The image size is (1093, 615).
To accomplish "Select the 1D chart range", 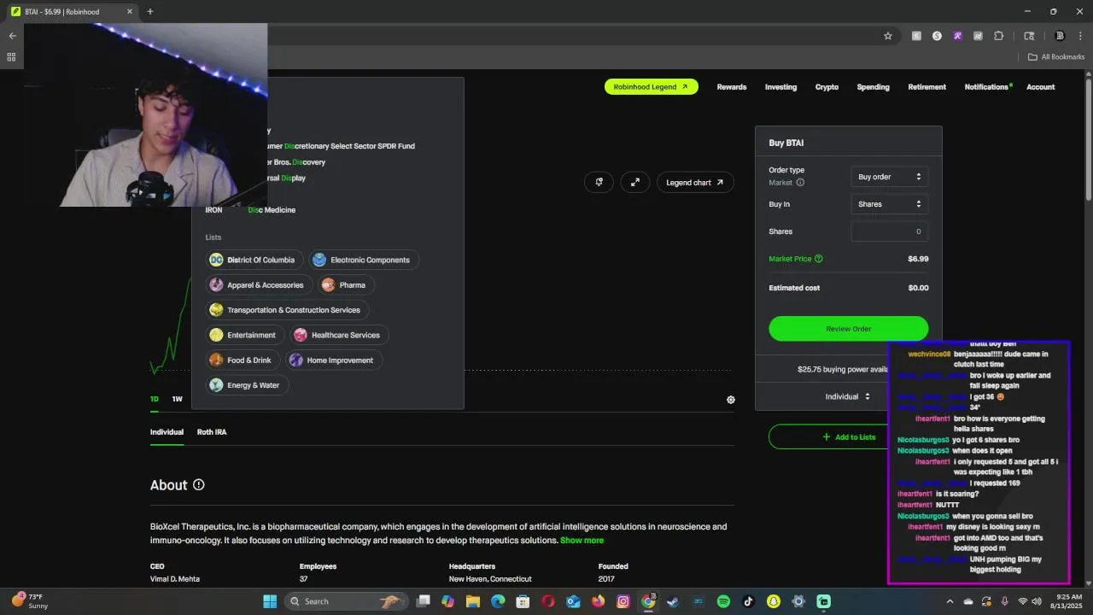I will (155, 399).
